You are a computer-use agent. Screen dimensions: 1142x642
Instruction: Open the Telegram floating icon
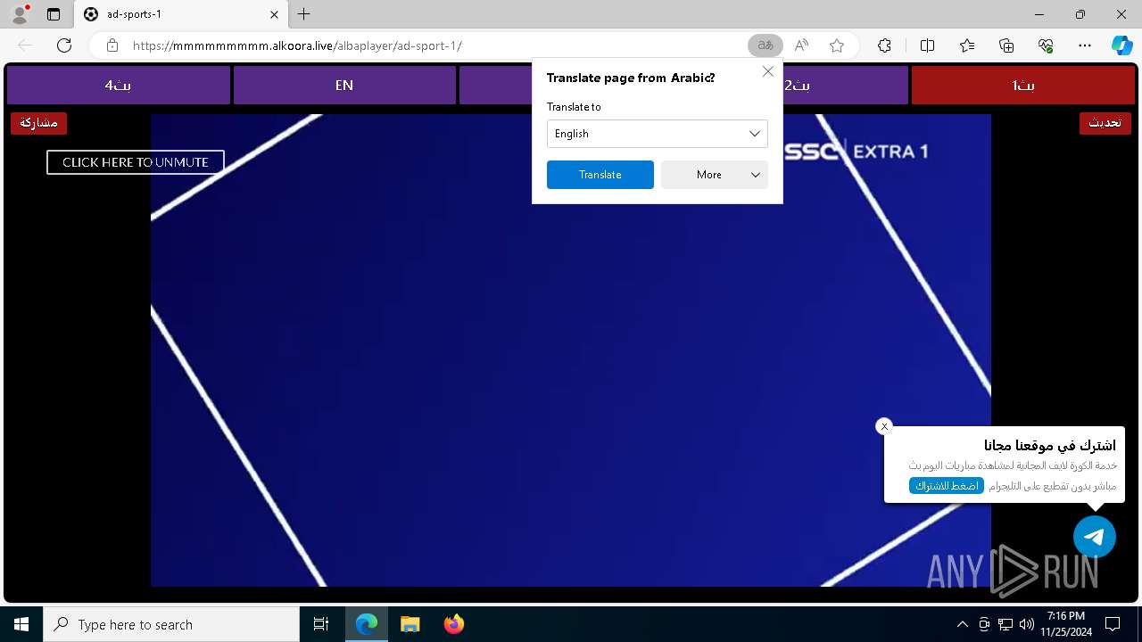1095,537
